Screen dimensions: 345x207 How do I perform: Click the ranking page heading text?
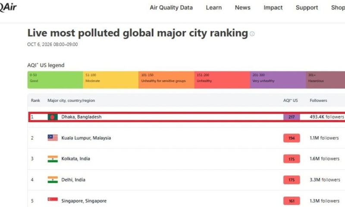[138, 33]
